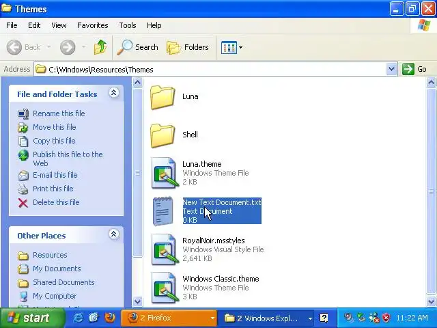Viewport: 437px width, 328px height.
Task: Click E-mail this file link
Action: 55,175
